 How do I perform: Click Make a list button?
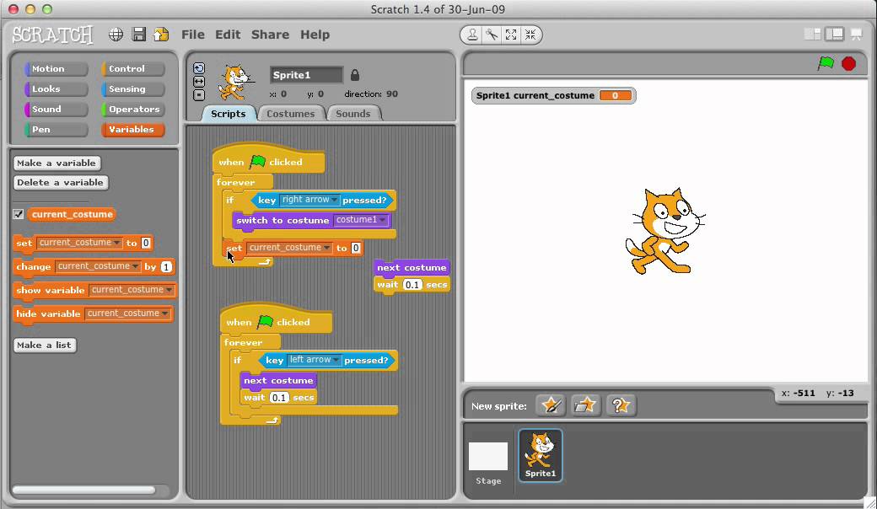click(x=44, y=346)
